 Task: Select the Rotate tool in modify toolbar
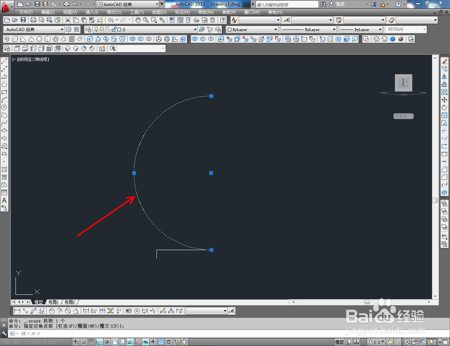[x=444, y=107]
